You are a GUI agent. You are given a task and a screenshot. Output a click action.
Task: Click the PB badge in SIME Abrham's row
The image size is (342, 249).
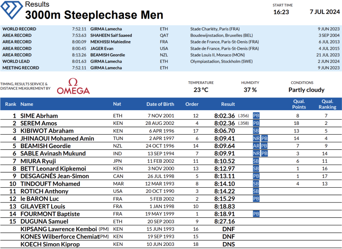pyautogui.click(x=256, y=116)
